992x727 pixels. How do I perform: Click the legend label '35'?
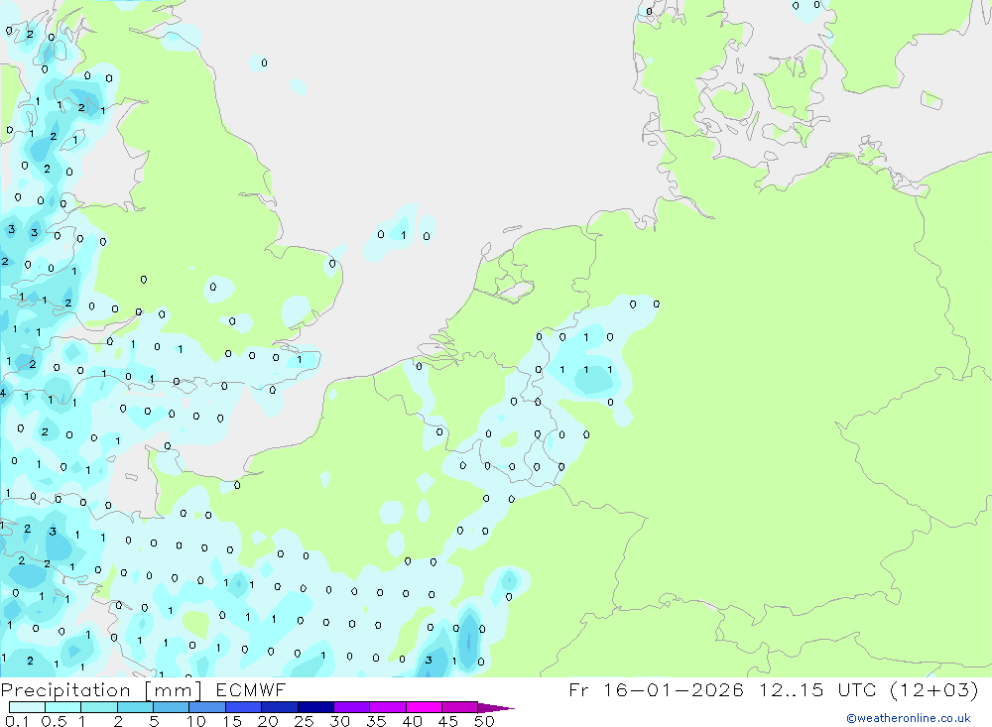[x=376, y=721]
